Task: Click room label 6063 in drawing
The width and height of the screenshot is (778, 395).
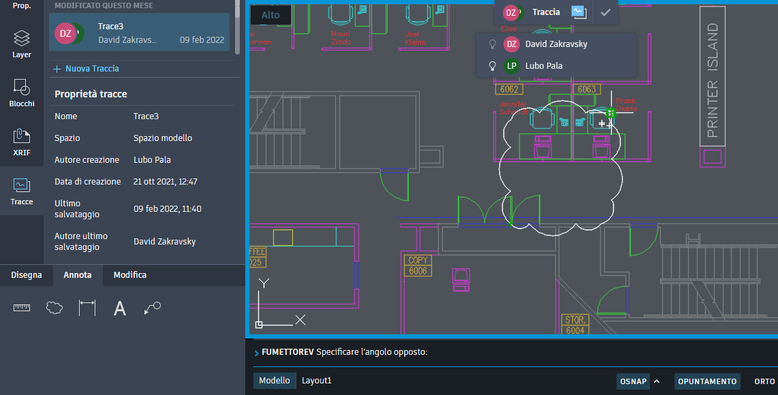Action: pyautogui.click(x=587, y=89)
